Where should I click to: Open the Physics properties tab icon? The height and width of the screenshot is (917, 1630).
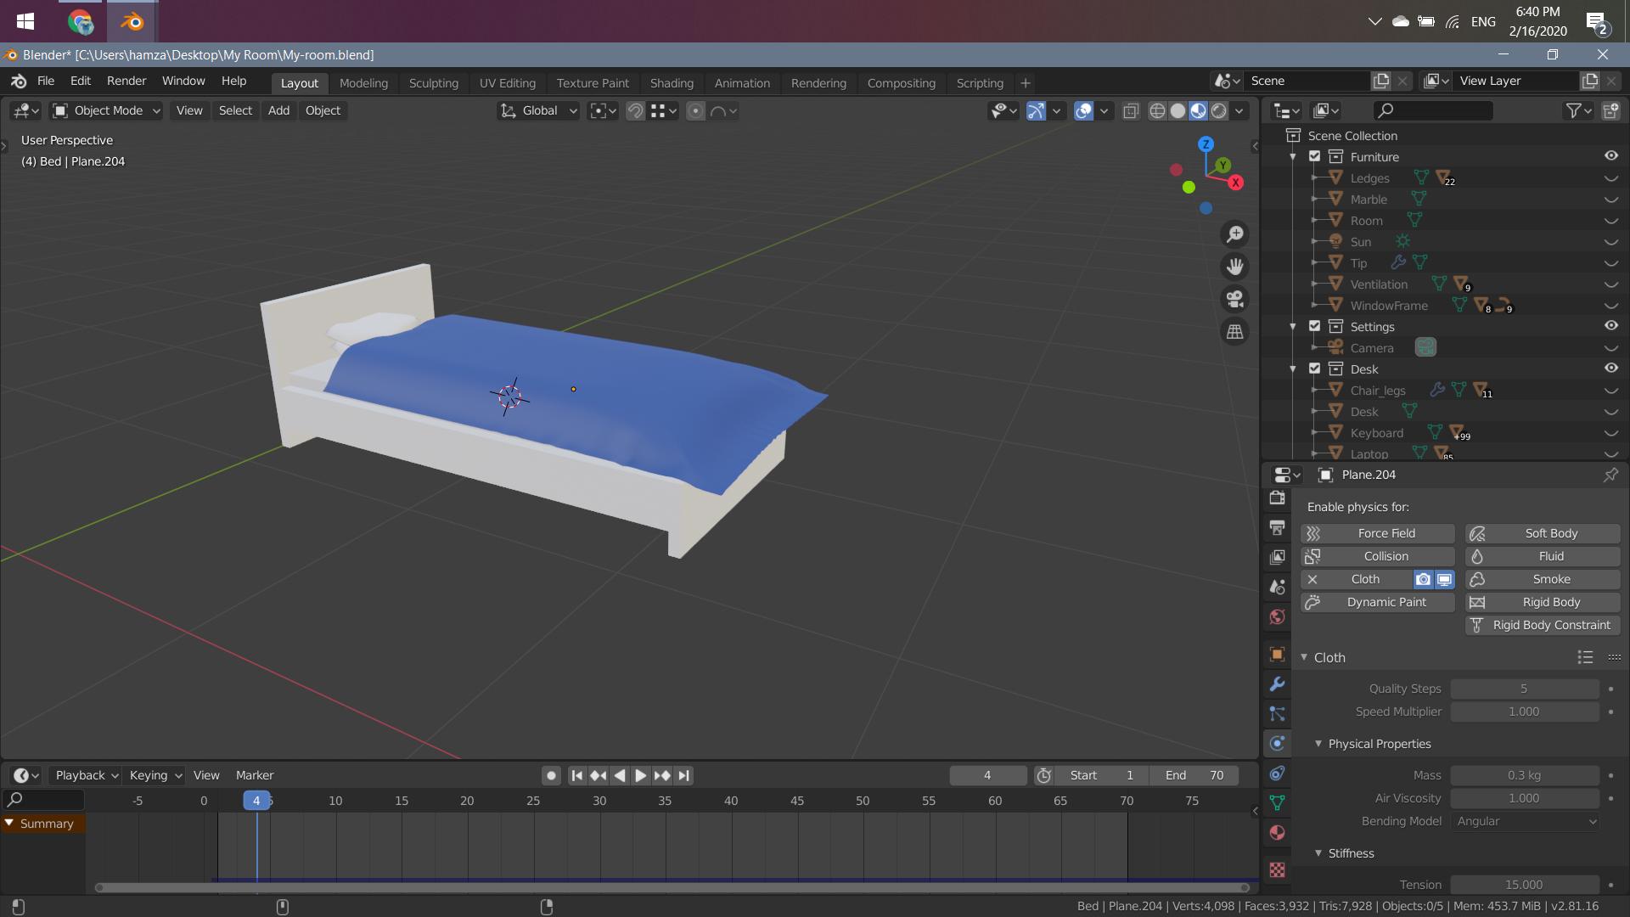tap(1277, 743)
